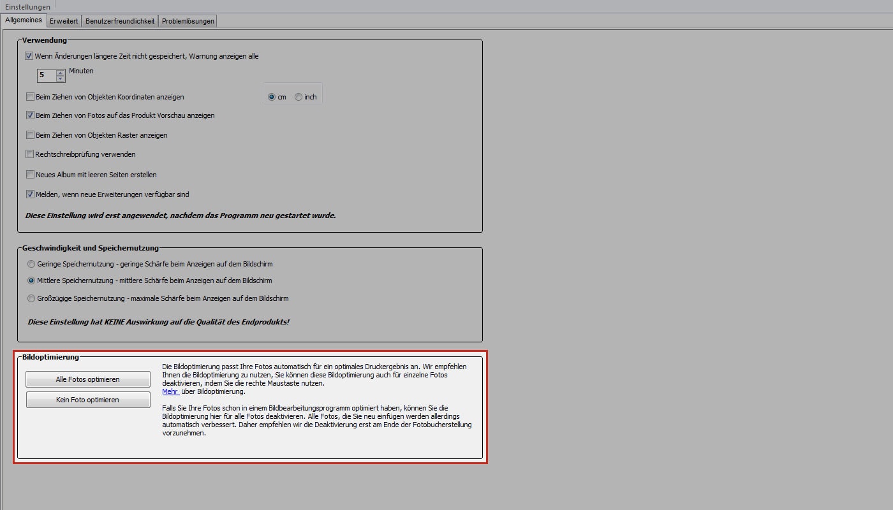Increase minutes with the spinner up arrow
This screenshot has width=893, height=510.
click(61, 73)
